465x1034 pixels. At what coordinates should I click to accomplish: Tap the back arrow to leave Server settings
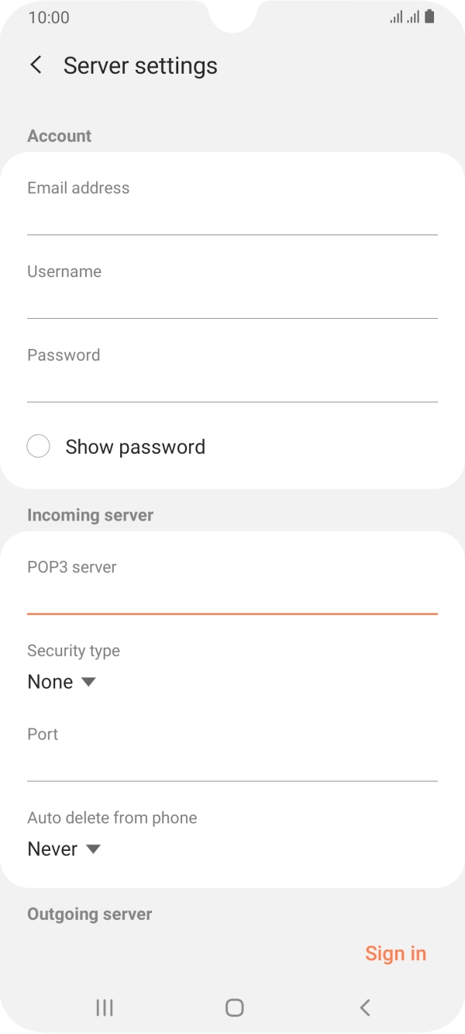point(36,64)
